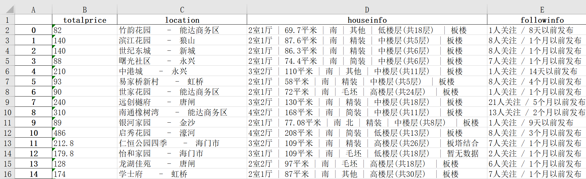Select location cell 南通橡树湾 - 能达商务区
Screen dimensions: 586x179
(182, 112)
